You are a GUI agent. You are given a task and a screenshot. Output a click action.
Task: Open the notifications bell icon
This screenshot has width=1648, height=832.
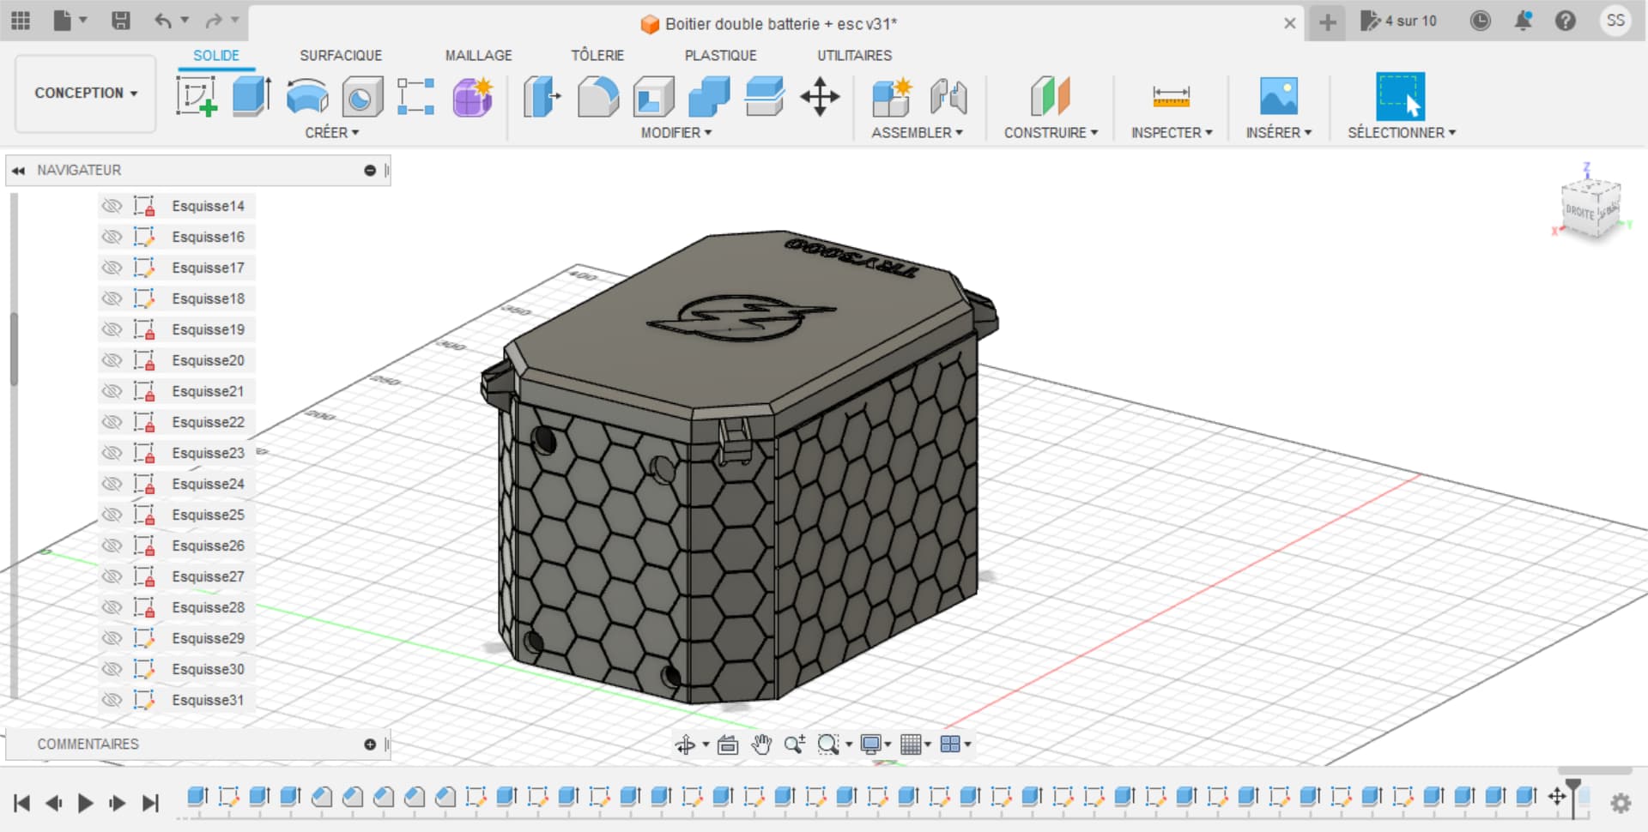point(1524,21)
